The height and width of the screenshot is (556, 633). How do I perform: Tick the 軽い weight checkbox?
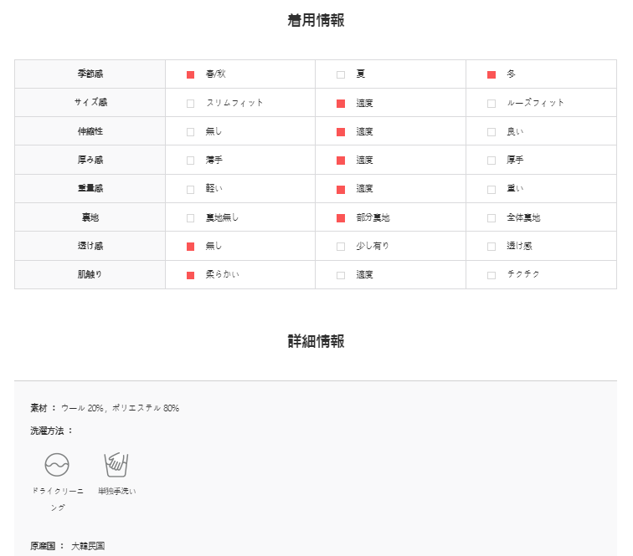(x=191, y=190)
